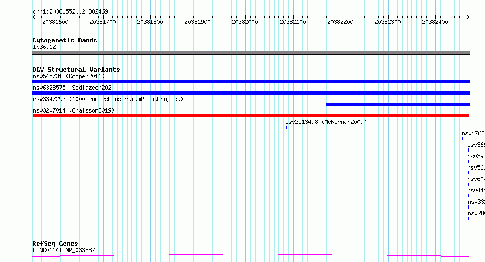Click the red bar of nsv3207014
485x262 pixels.
point(251,116)
